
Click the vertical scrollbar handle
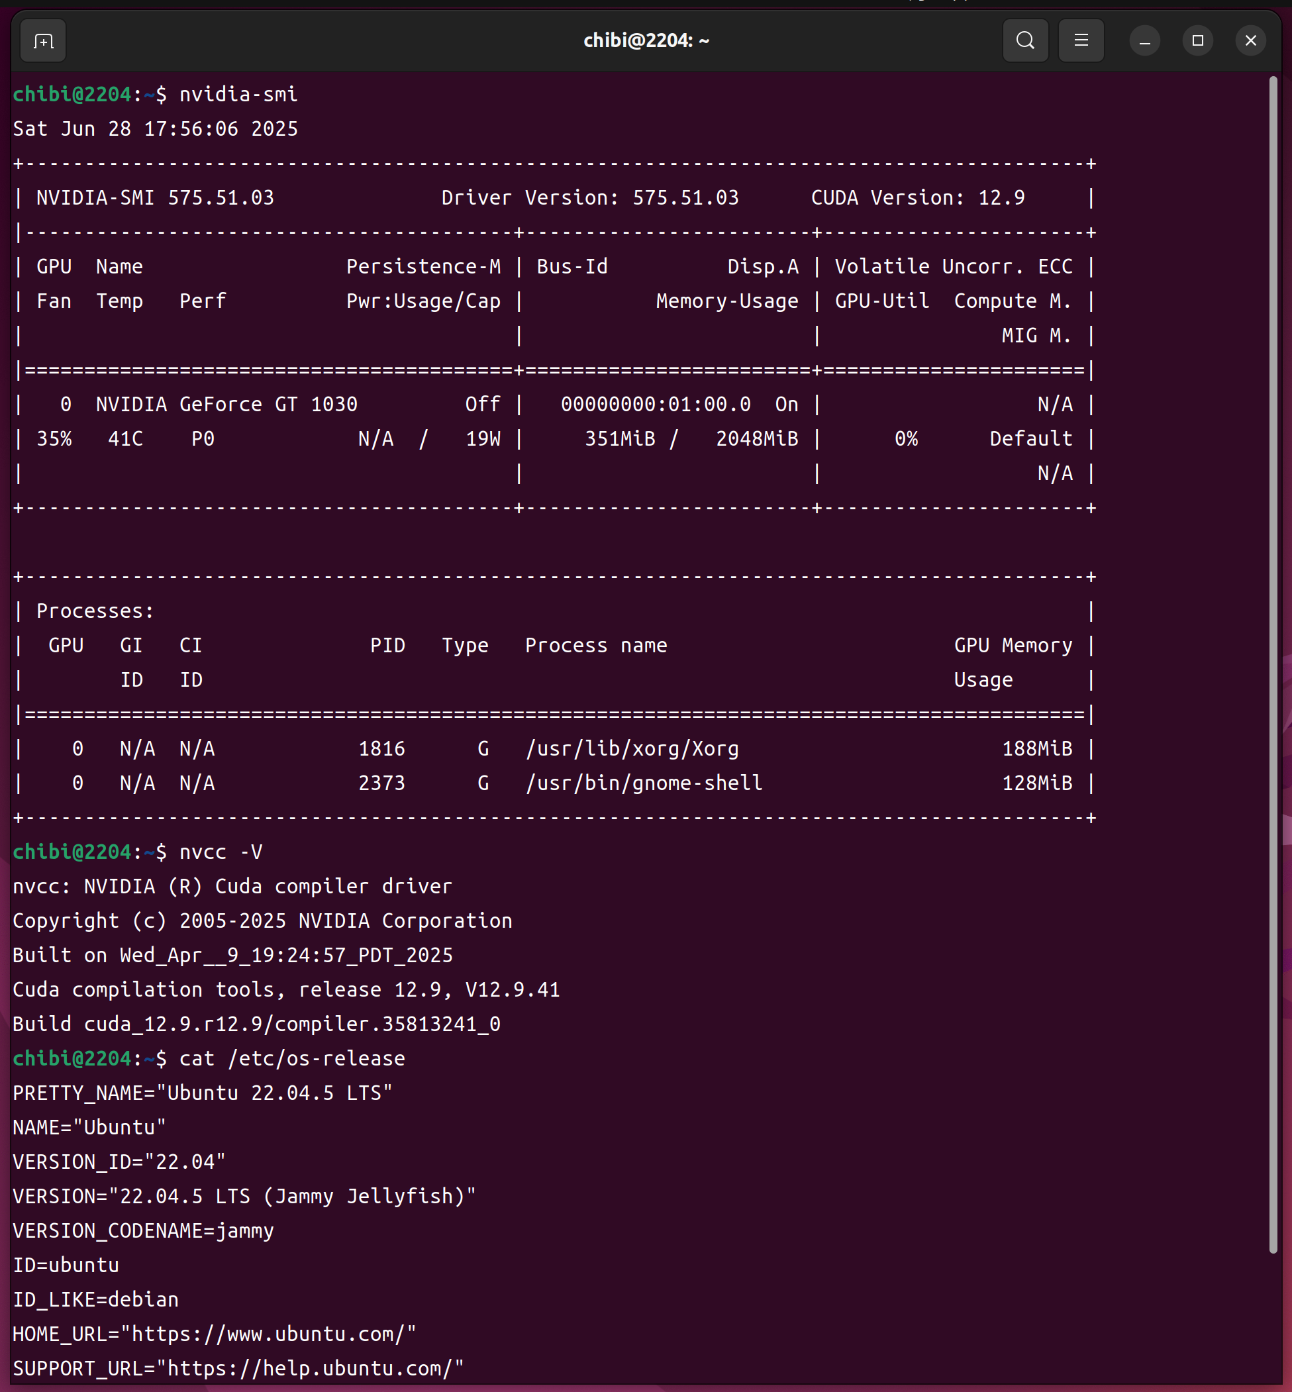(x=1273, y=664)
